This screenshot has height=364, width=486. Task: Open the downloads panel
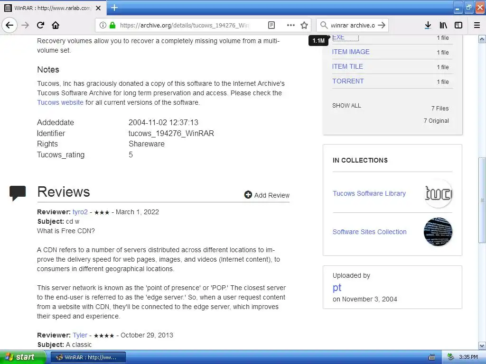click(428, 25)
